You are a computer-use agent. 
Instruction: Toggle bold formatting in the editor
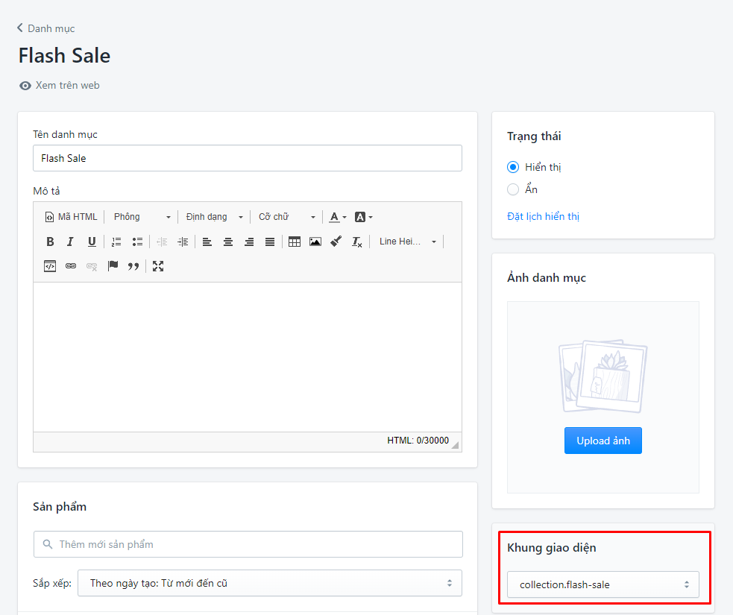click(50, 242)
